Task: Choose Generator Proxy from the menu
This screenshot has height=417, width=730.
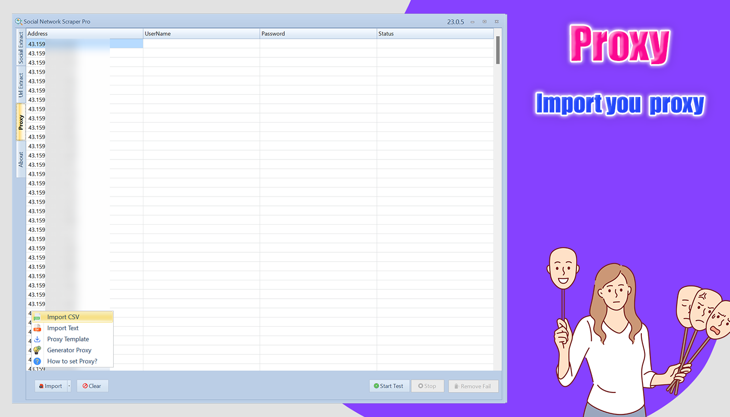Action: pyautogui.click(x=69, y=350)
